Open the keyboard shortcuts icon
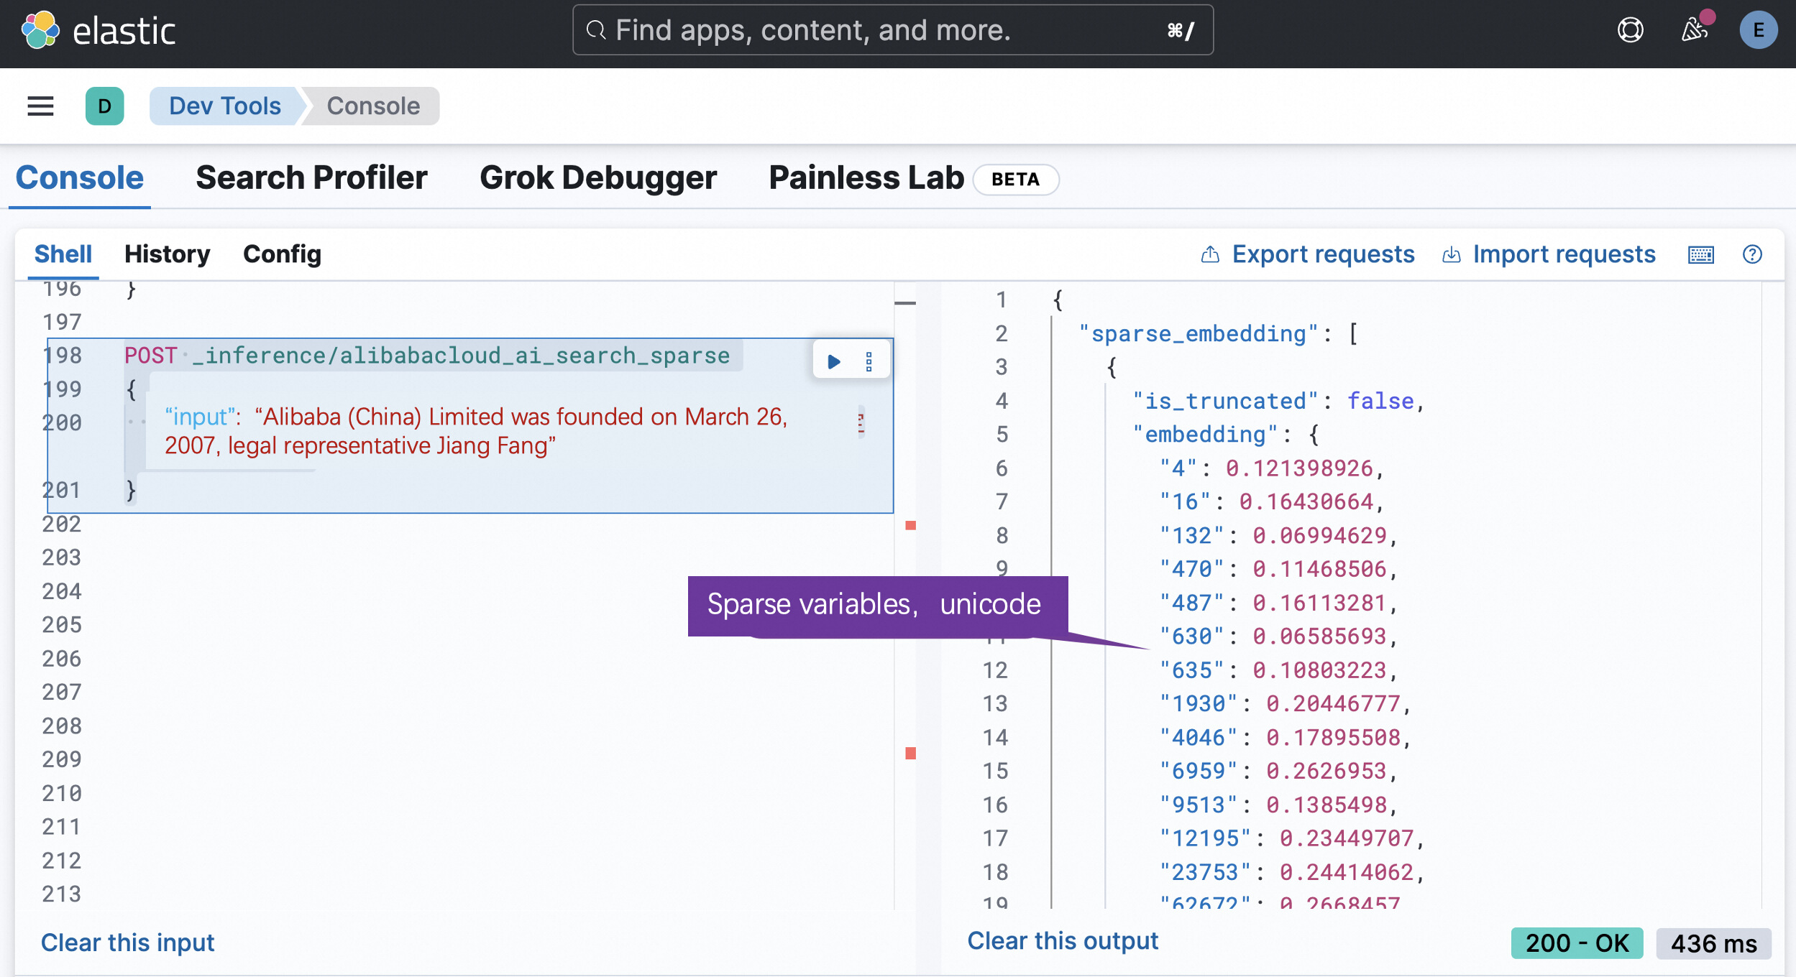1796x977 pixels. [x=1700, y=255]
